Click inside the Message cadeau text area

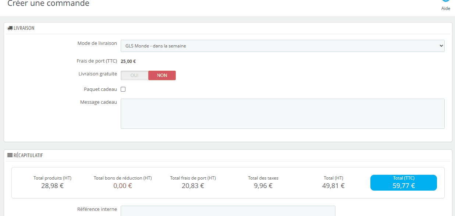(282, 114)
